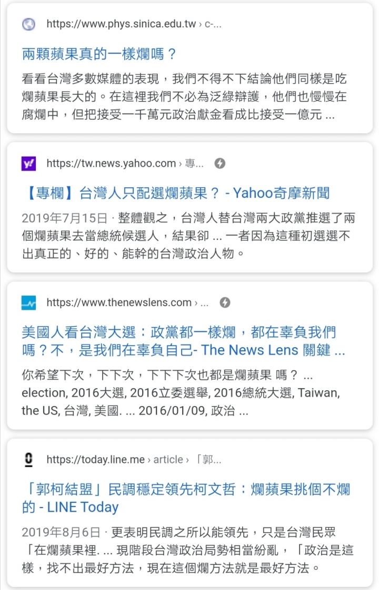Click the https://today.line.me › article breadcrumb

coord(115,460)
